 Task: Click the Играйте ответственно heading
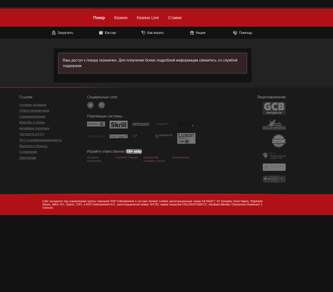click(106, 151)
